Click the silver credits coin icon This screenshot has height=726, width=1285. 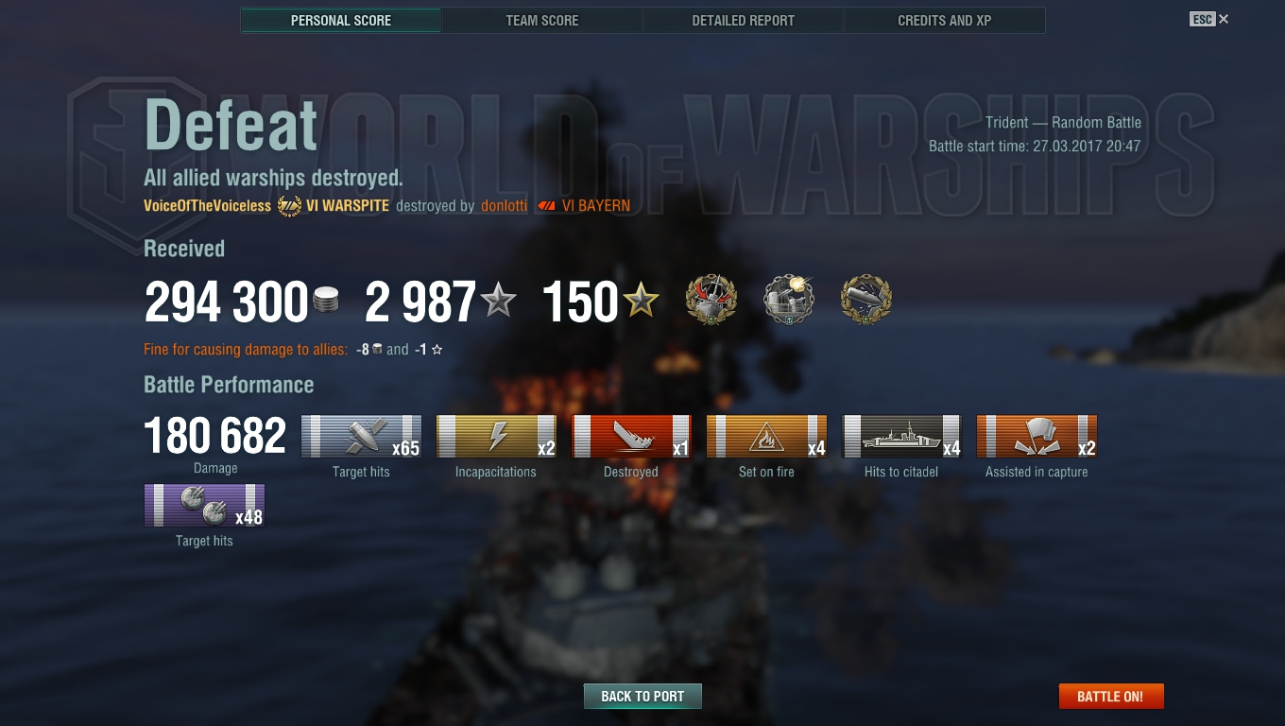pyautogui.click(x=324, y=302)
